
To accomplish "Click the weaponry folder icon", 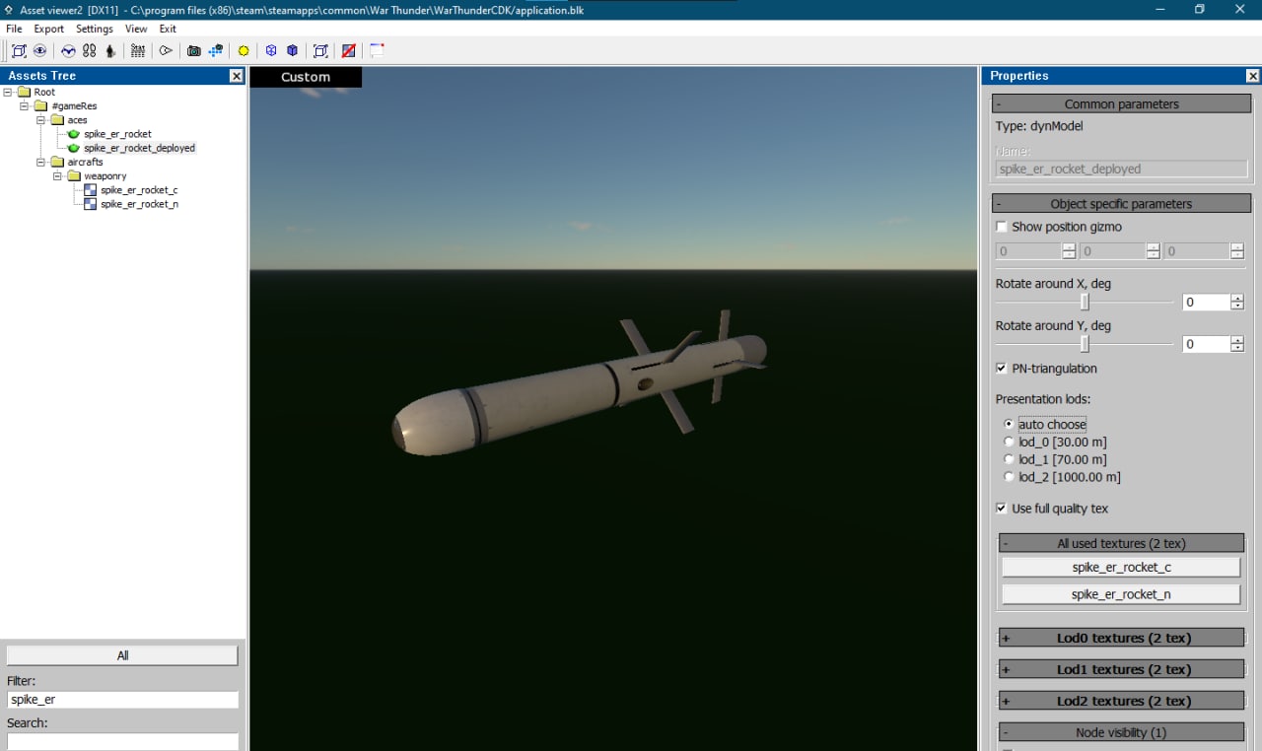I will [74, 176].
